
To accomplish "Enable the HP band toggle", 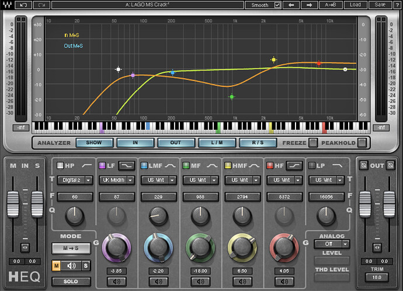I will click(x=60, y=166).
